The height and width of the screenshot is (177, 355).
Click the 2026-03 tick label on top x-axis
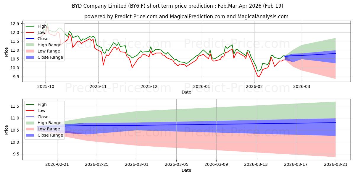(x=302, y=86)
